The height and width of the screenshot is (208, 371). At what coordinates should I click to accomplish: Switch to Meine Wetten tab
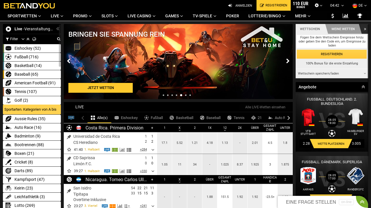[343, 29]
